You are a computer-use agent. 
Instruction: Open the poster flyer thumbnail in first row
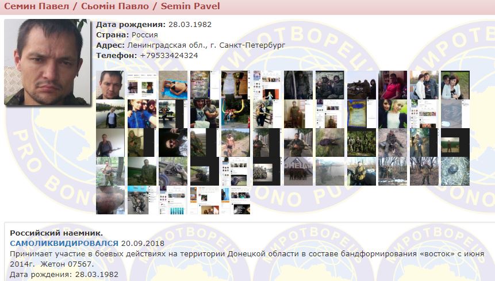point(204,85)
